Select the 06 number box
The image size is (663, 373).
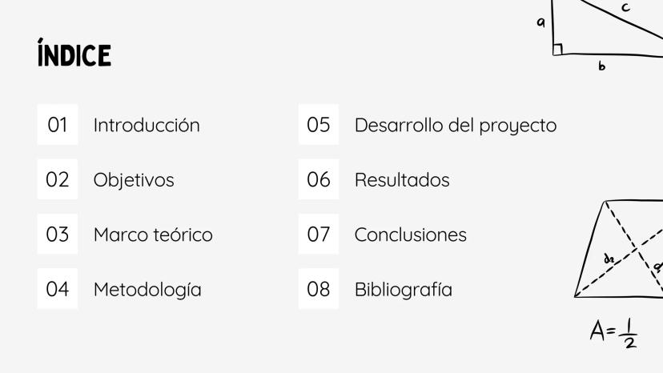point(319,180)
